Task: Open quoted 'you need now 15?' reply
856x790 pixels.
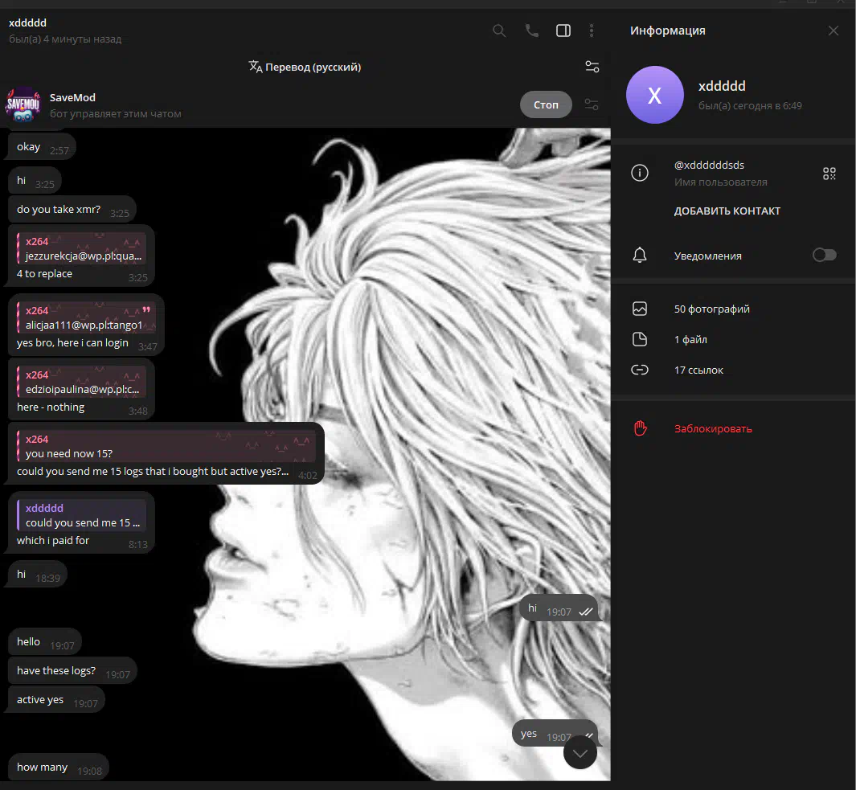Action: [166, 446]
